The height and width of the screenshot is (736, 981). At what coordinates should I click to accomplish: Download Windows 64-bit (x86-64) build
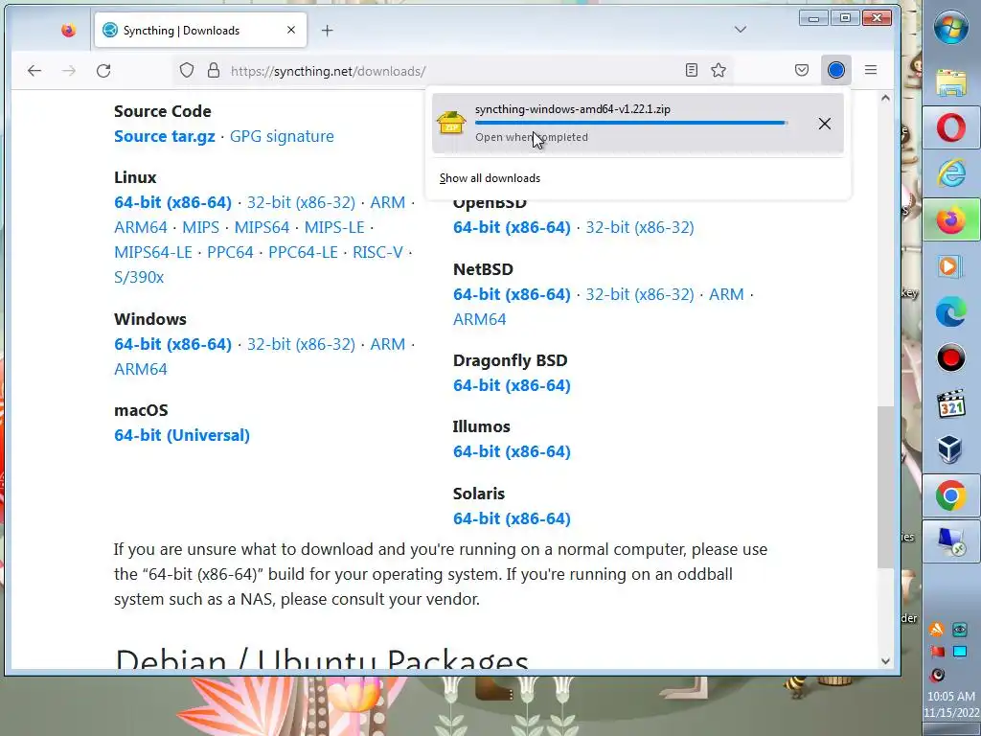(x=172, y=344)
